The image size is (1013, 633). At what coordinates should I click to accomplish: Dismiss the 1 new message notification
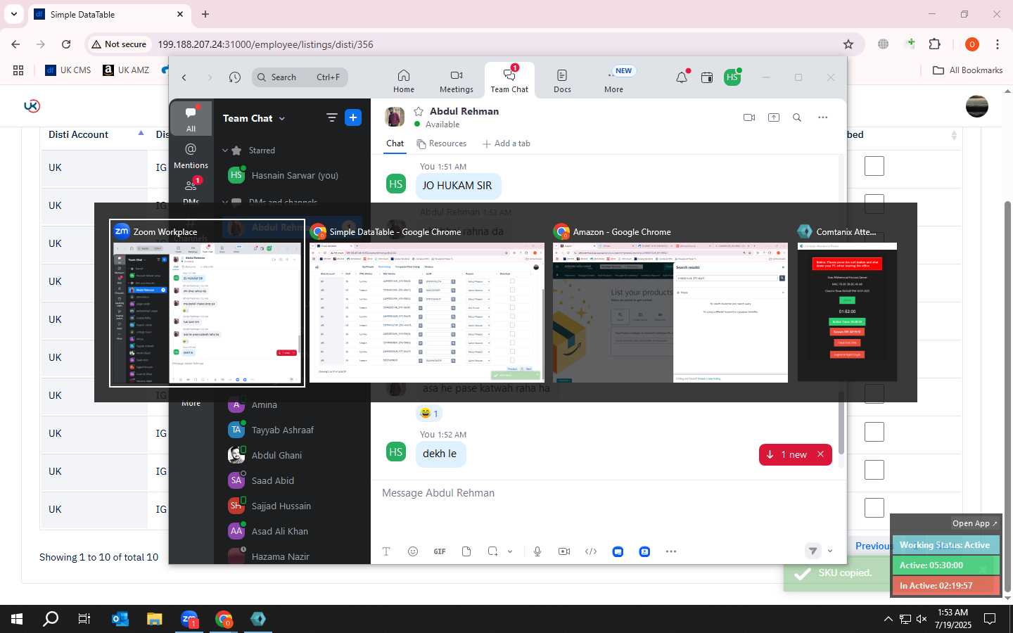click(x=820, y=454)
